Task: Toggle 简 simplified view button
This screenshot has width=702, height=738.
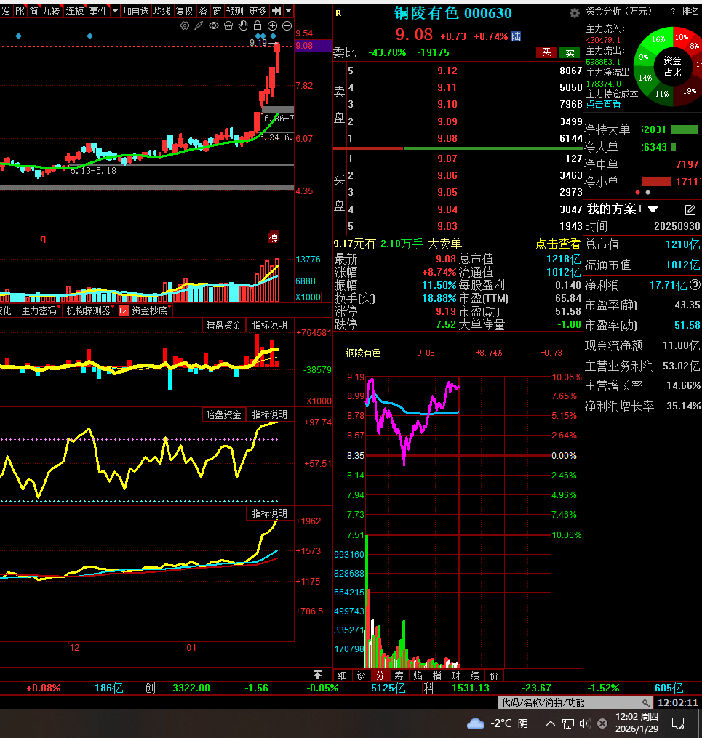Action: (x=34, y=11)
